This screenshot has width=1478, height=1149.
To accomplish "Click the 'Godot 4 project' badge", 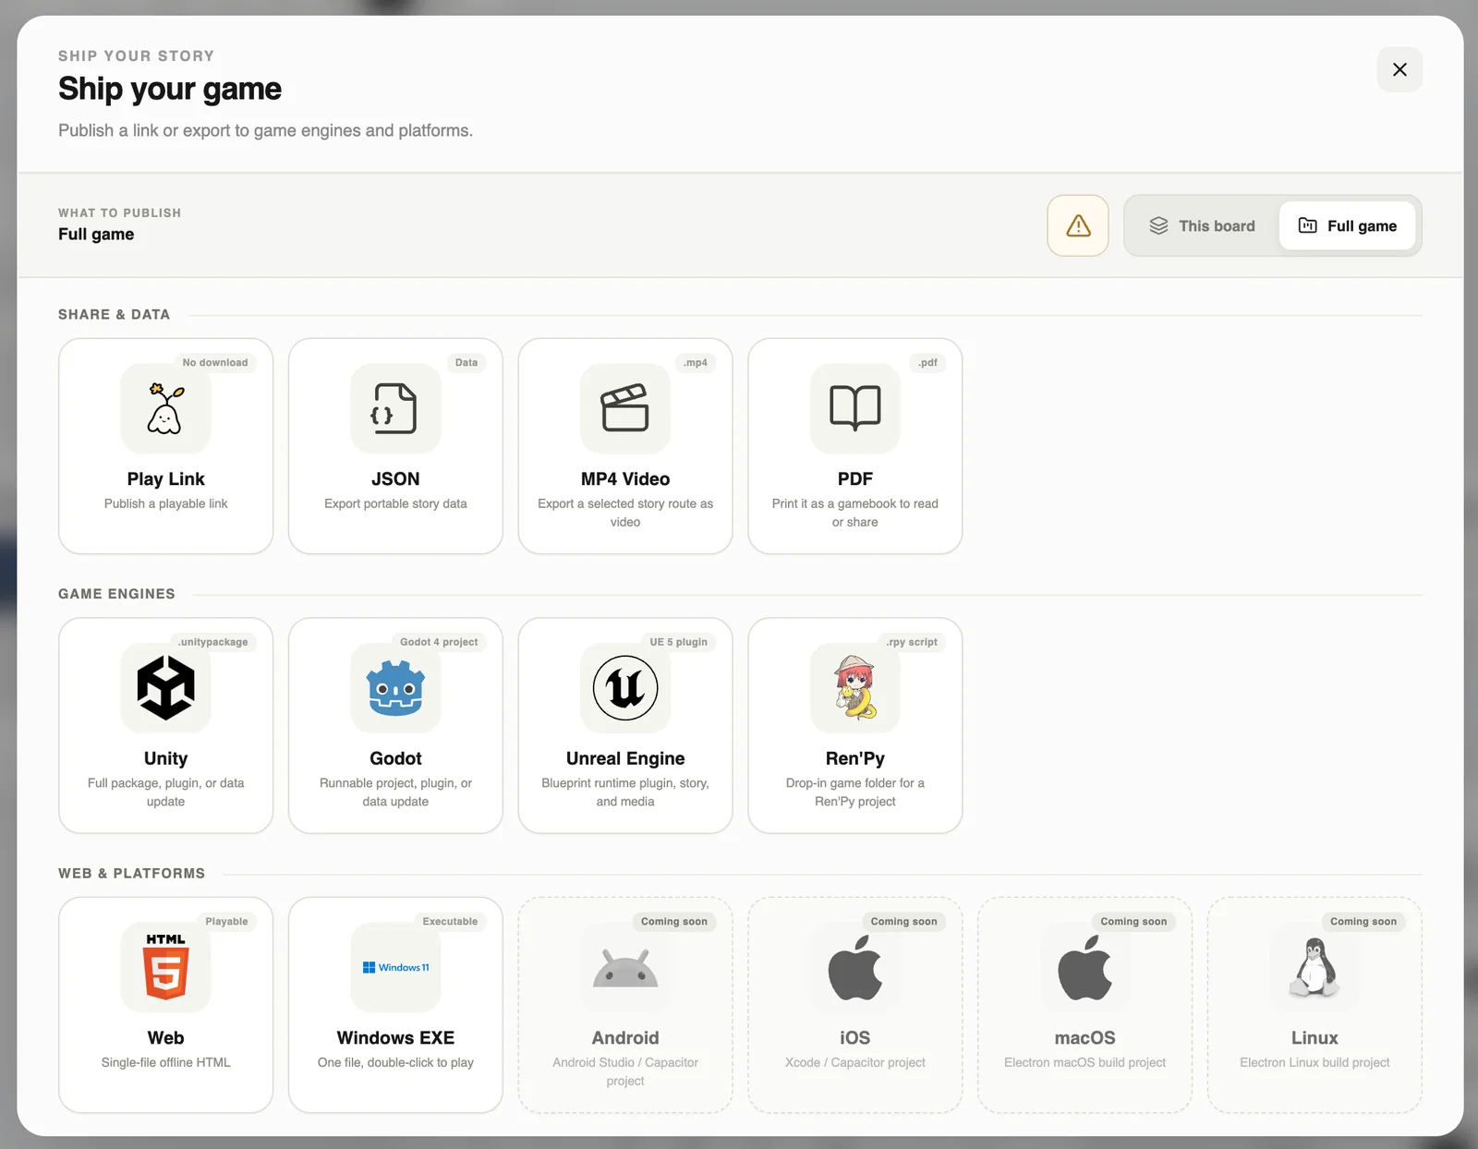I will pos(439,642).
